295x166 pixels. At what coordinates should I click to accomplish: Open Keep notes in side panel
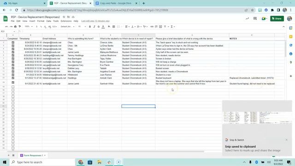click(291, 36)
